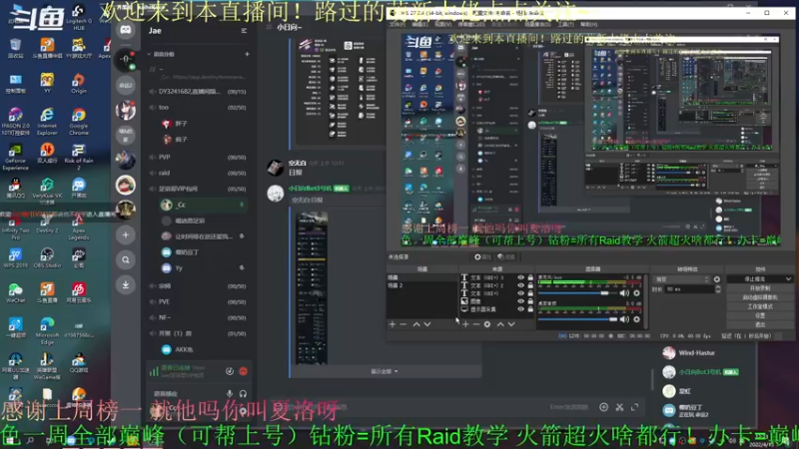Open Apex Legends desktop shortcut
Screen dimensions: 799x449
pos(79,226)
